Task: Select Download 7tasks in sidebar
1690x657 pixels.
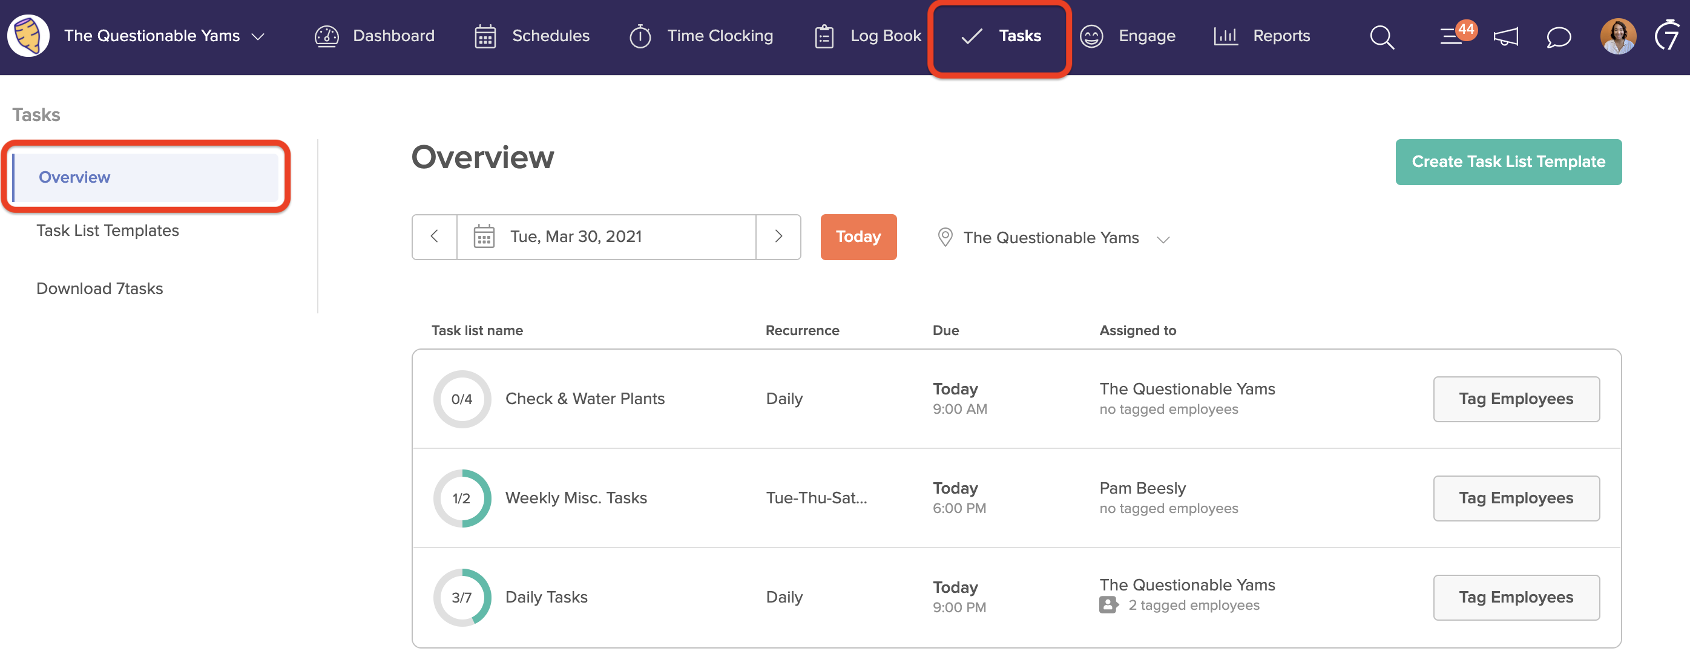Action: [100, 289]
